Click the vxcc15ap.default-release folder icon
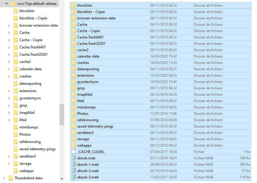Image resolution: width=257 pixels, height=183 pixels. [13, 4]
